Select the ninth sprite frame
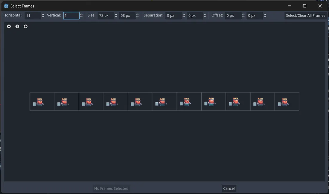 pos(238,101)
